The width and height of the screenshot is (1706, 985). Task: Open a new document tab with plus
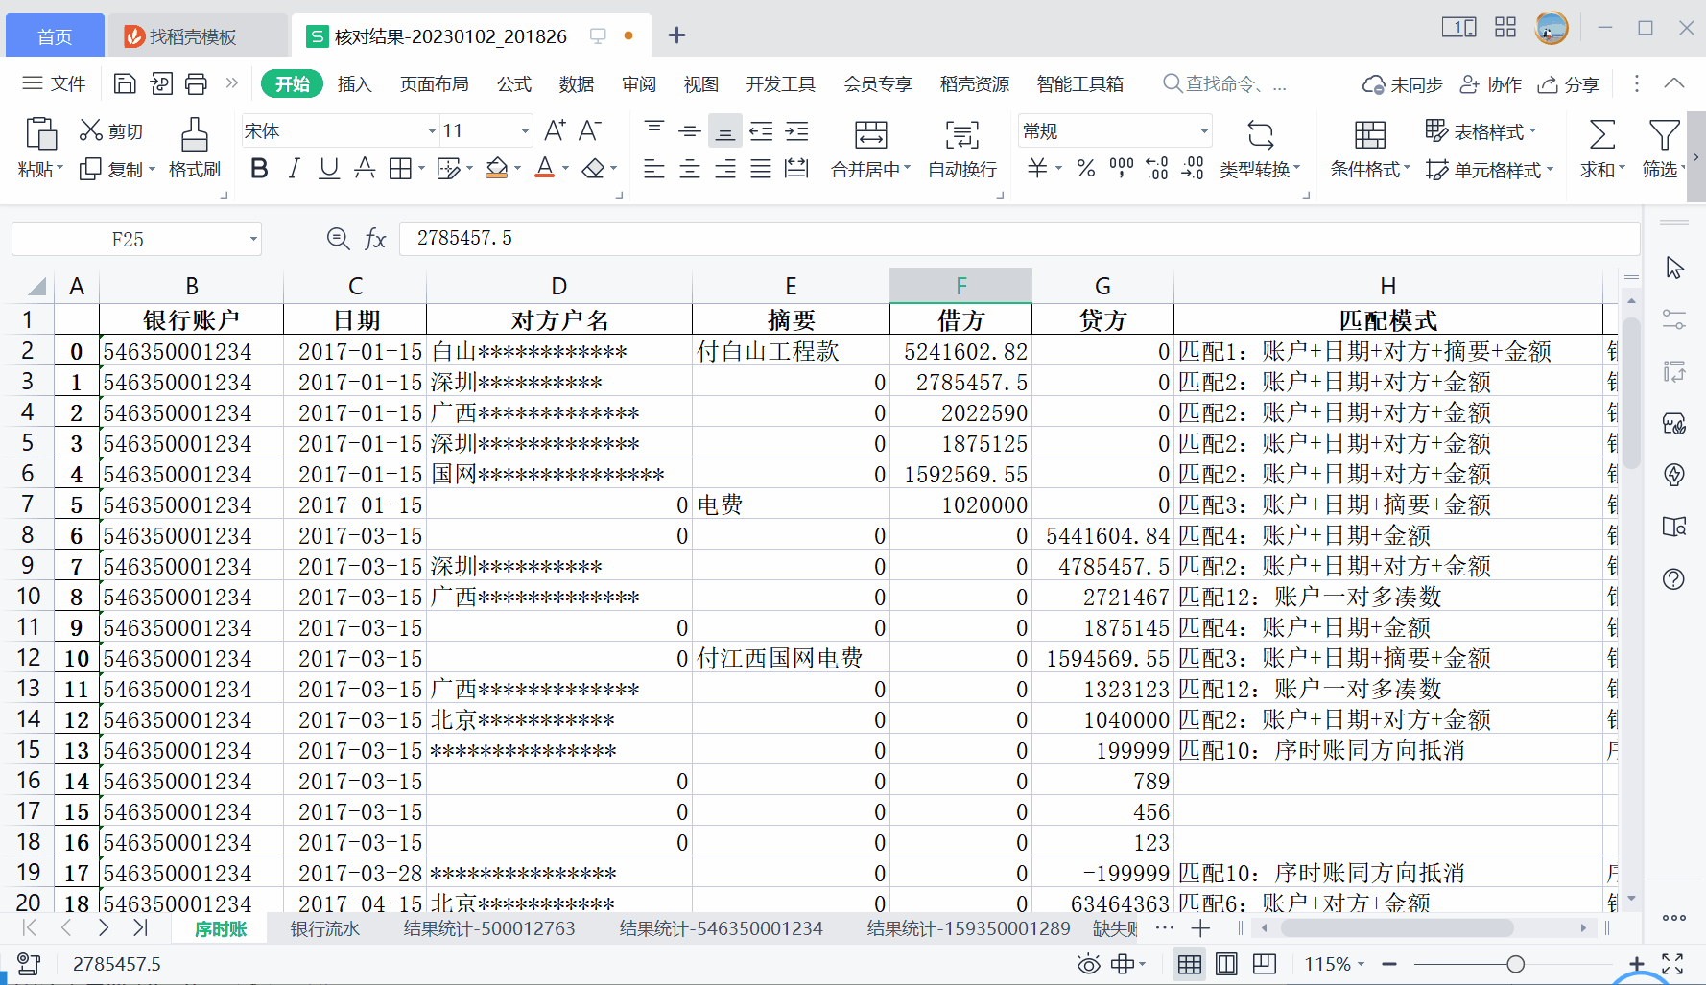(x=676, y=35)
